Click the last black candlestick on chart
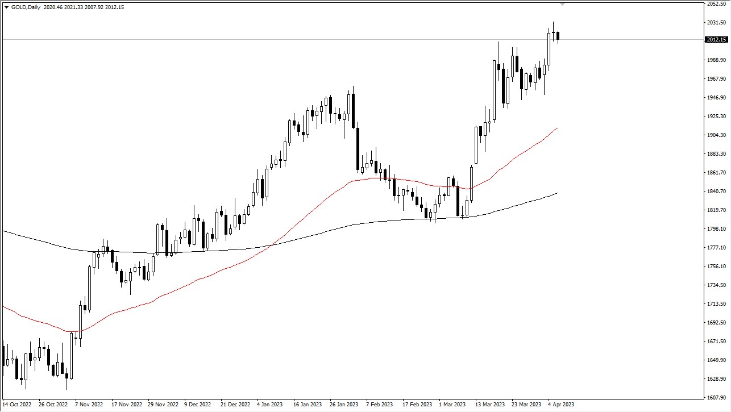Viewport: 731px width, 412px height. pyautogui.click(x=558, y=36)
